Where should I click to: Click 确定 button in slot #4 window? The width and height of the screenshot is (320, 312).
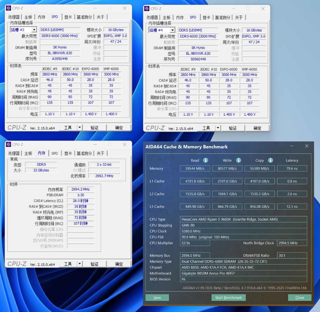257,128
